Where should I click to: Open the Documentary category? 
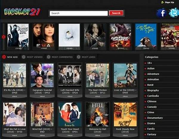click(155, 118)
